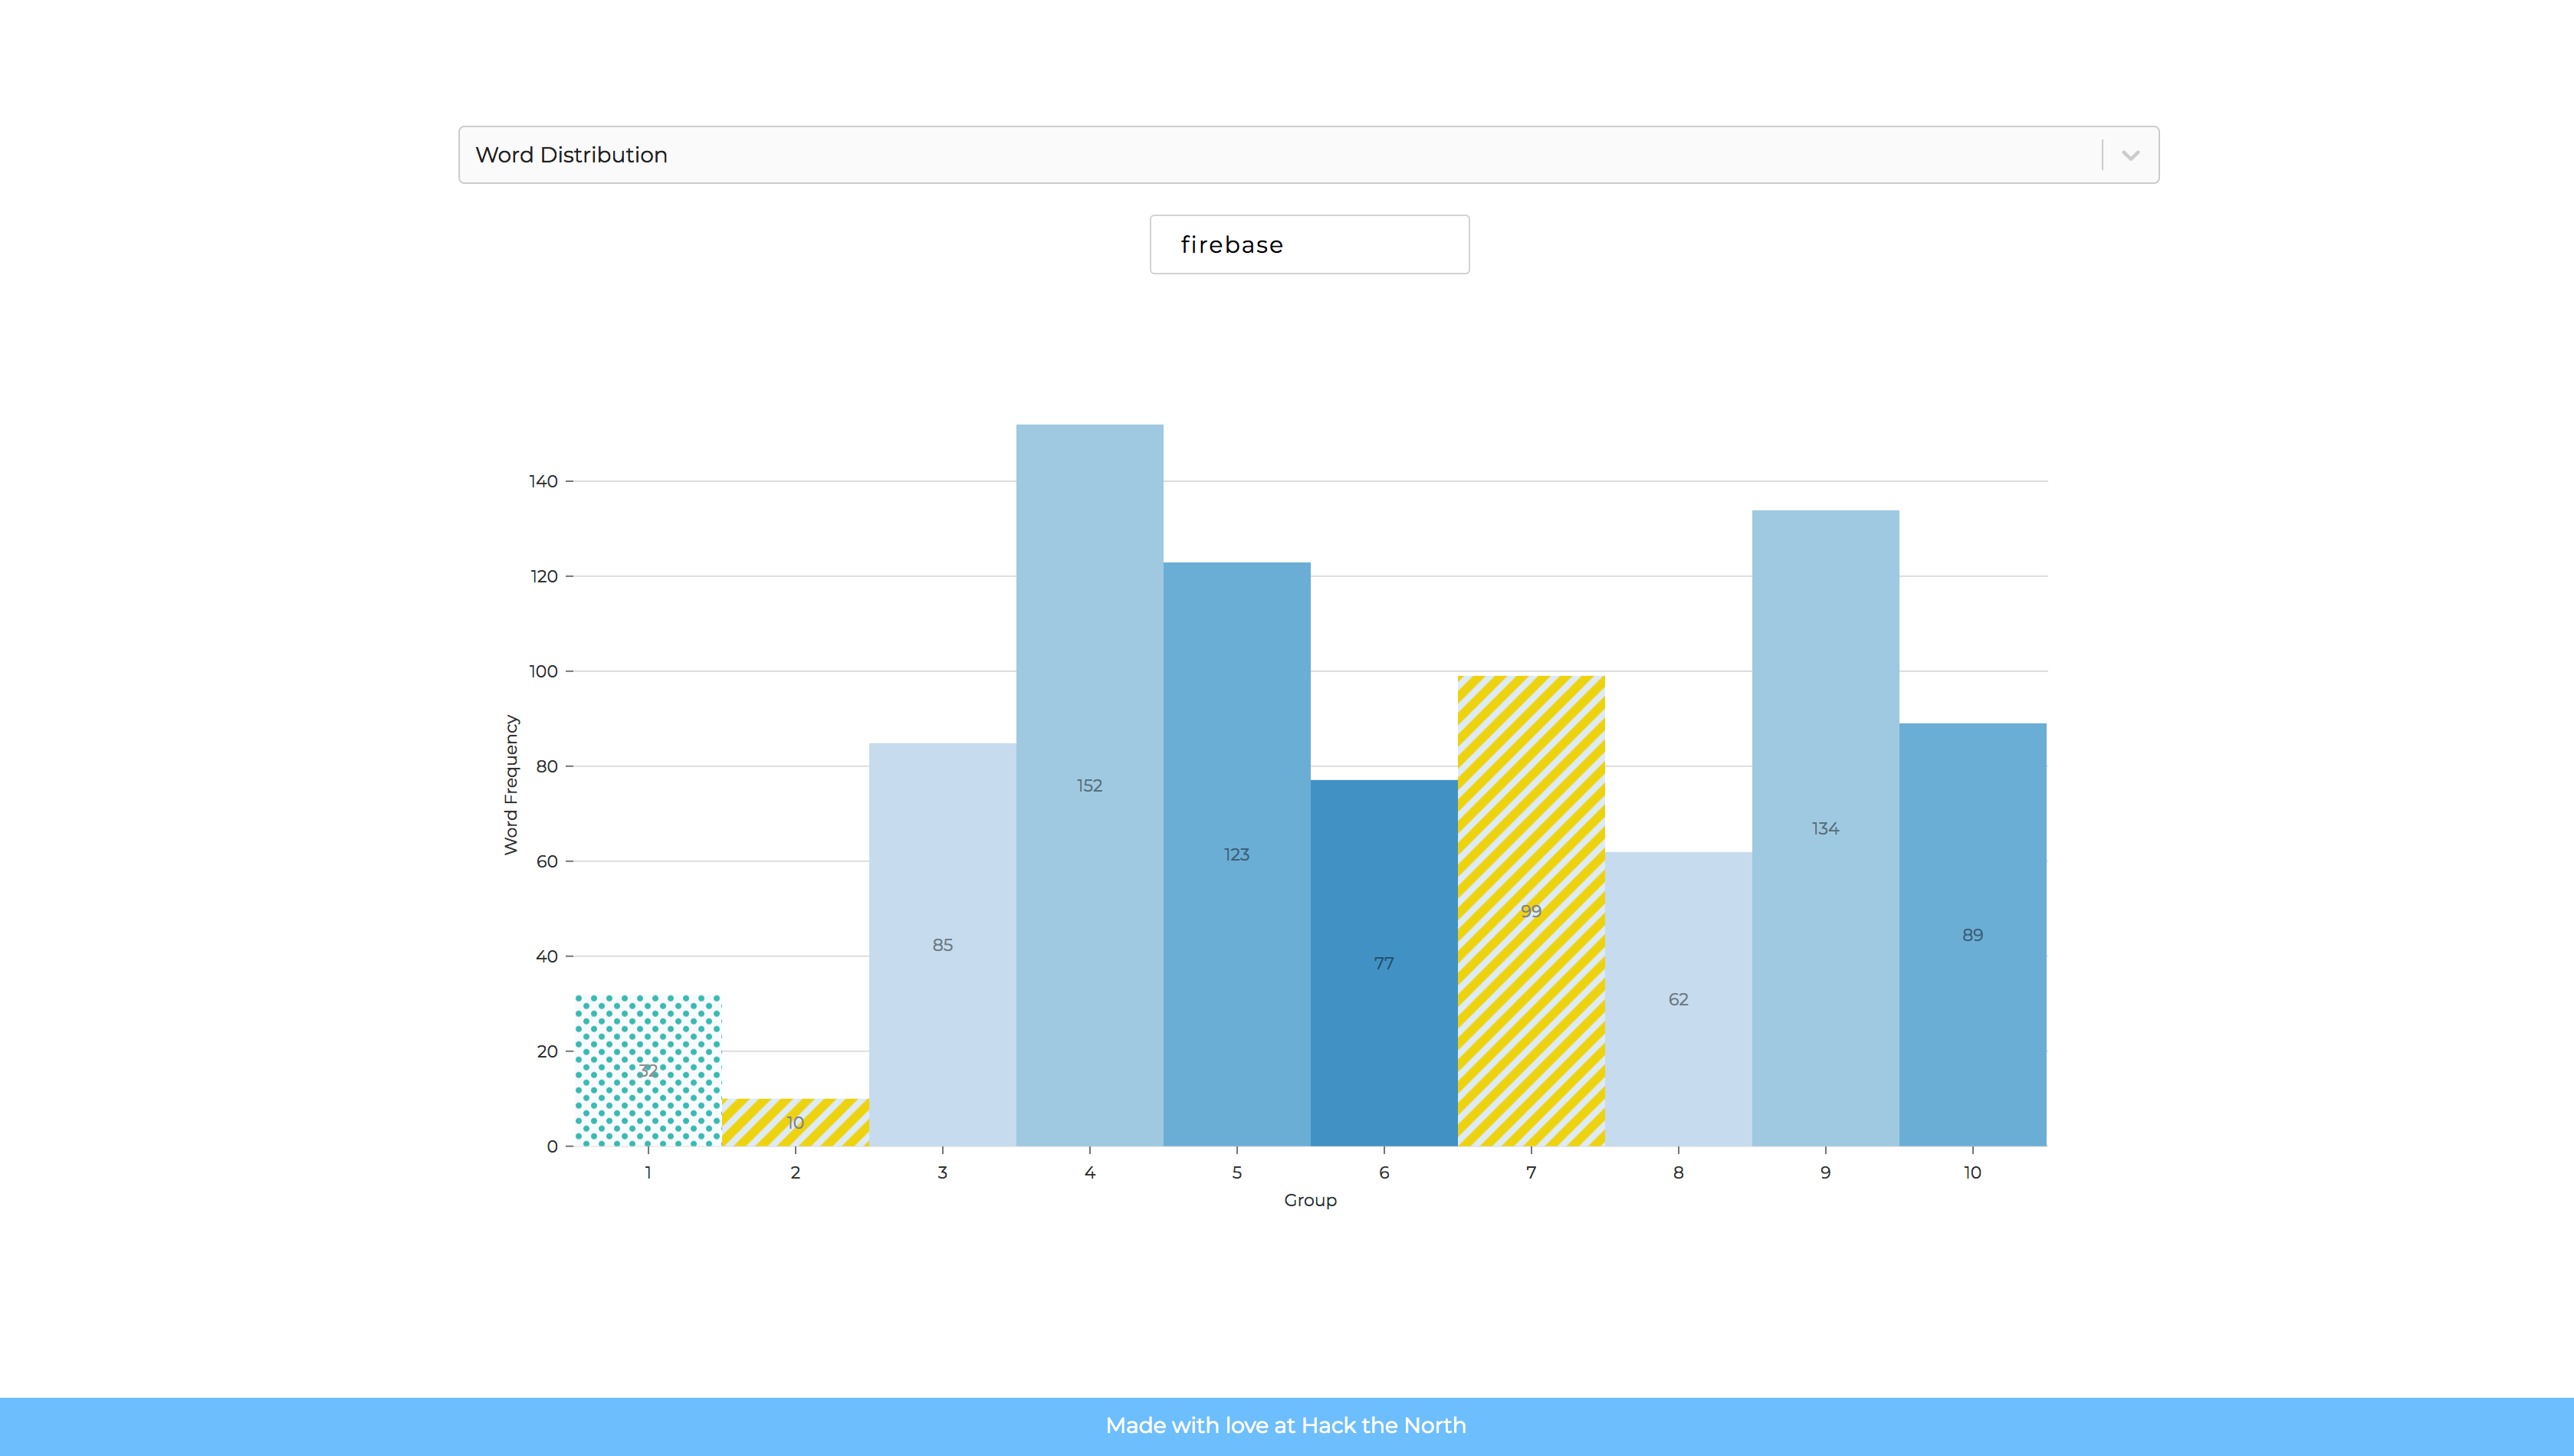
Task: Click the 140 y-axis tick label
Action: 543,481
